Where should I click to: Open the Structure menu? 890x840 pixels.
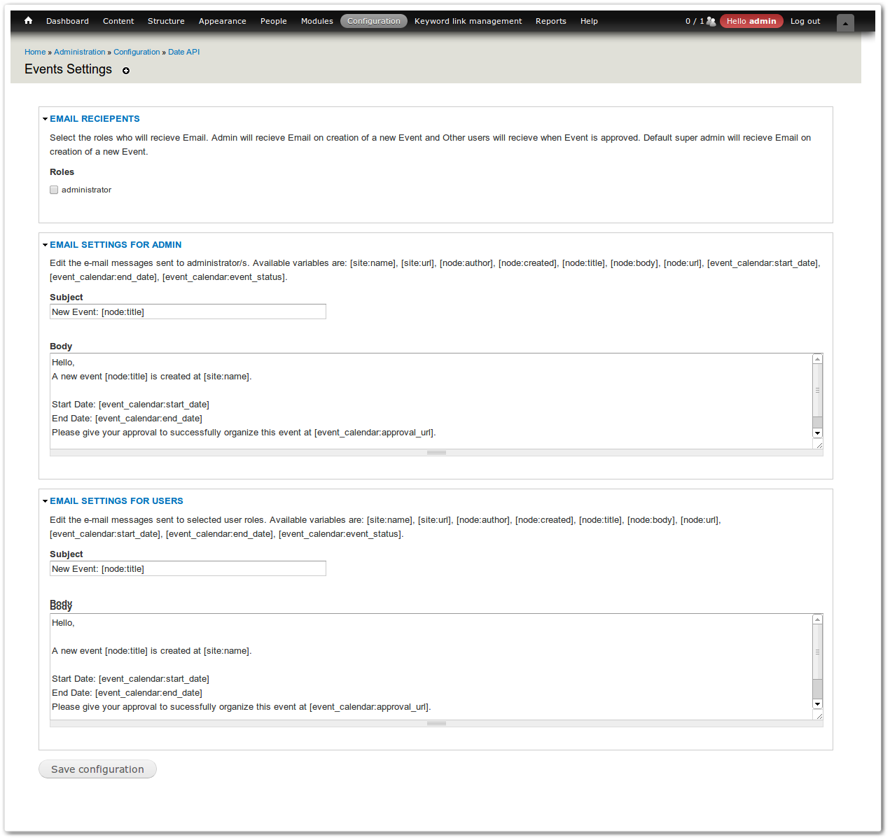[x=166, y=21]
